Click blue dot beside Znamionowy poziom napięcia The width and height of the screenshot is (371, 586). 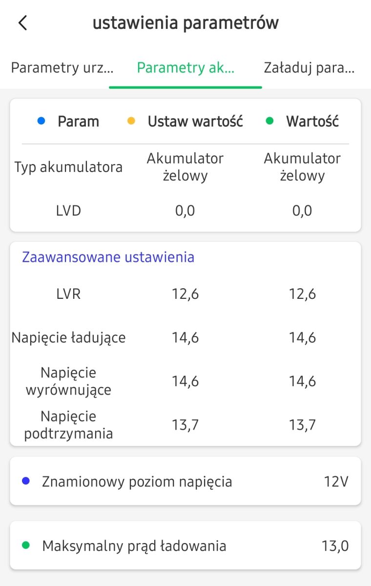click(x=26, y=481)
